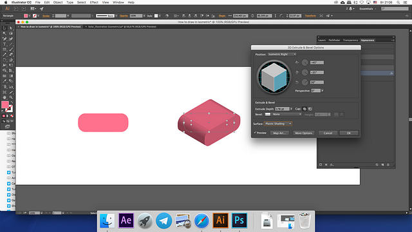Select the Eraser tool

coord(11,54)
